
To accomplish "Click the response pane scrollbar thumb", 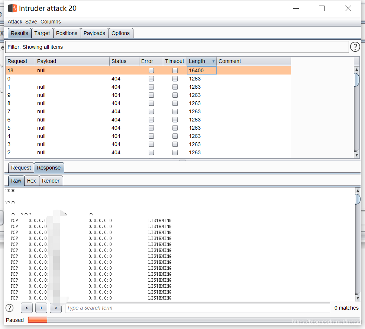I will click(x=358, y=199).
